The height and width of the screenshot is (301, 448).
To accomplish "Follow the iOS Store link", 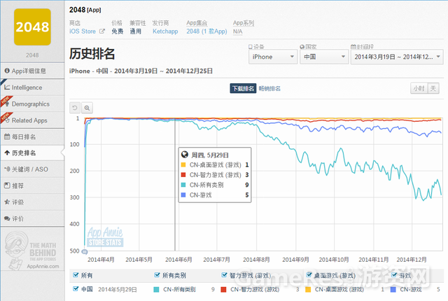I will [x=83, y=31].
